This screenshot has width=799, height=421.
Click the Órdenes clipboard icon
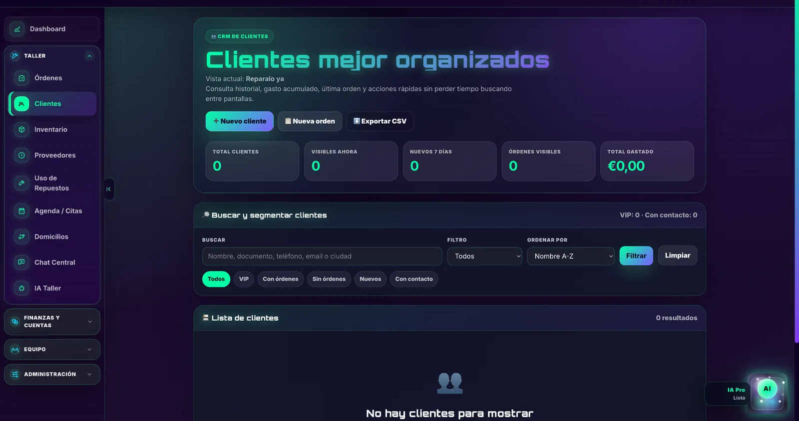[x=21, y=78]
